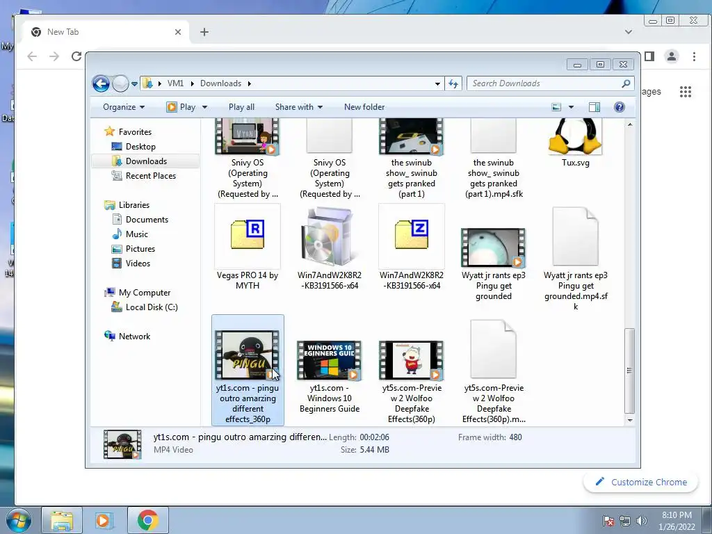The width and height of the screenshot is (712, 534).
Task: Open the Chrome three-dot menu
Action: pyautogui.click(x=694, y=57)
